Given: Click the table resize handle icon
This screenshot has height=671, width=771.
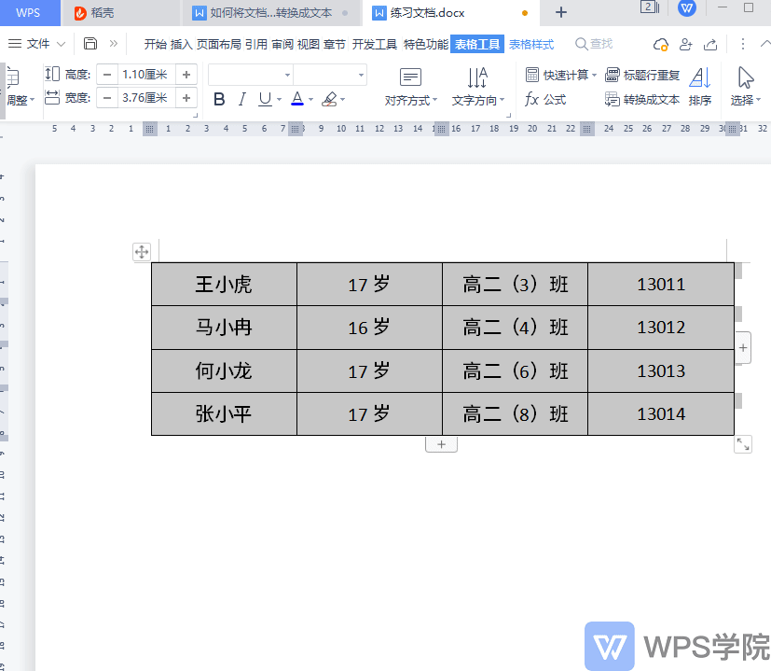Looking at the screenshot, I should pyautogui.click(x=743, y=444).
